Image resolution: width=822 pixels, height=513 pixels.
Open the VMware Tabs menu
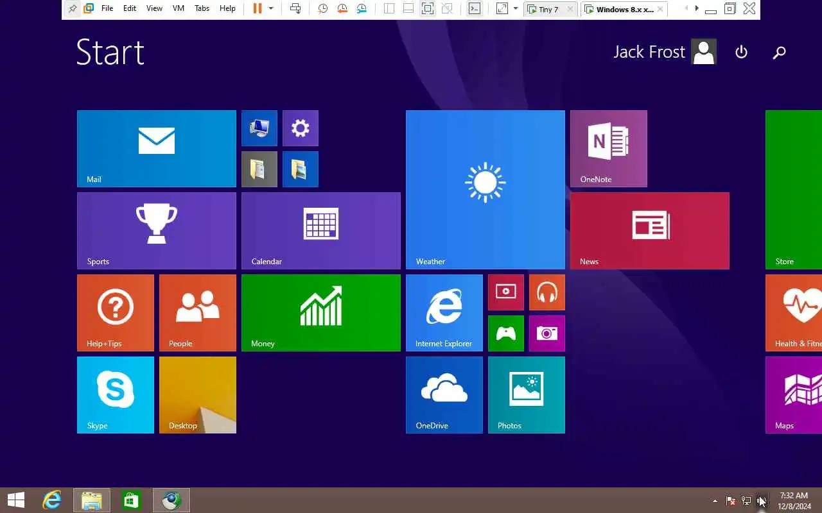(202, 8)
